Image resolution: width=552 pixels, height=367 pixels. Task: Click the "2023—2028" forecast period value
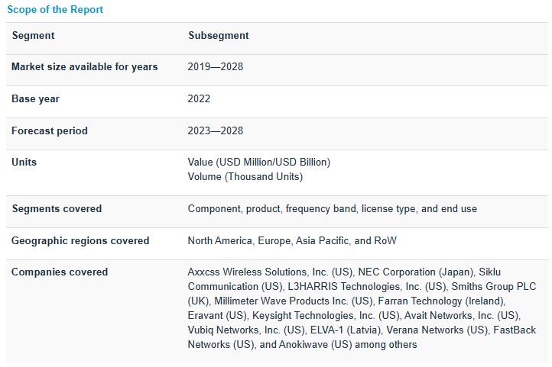coord(215,131)
